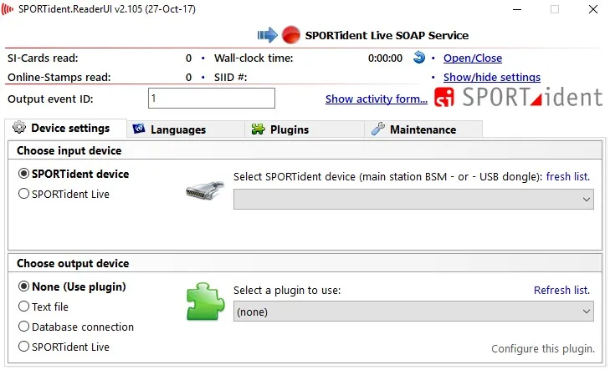Open Show activity form link
The height and width of the screenshot is (375, 610).
pyautogui.click(x=377, y=99)
